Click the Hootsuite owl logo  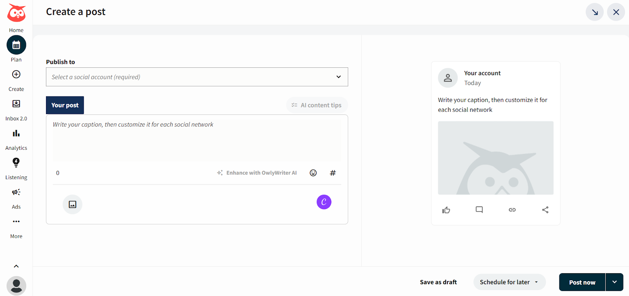[x=16, y=13]
